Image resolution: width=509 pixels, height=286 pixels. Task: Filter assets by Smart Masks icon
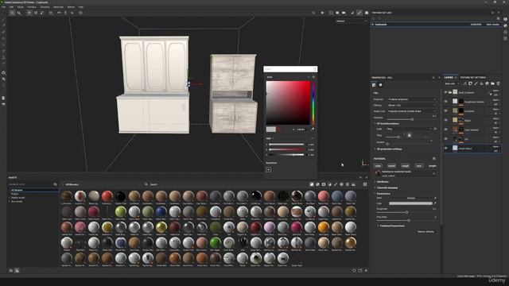pyautogui.click(x=324, y=184)
